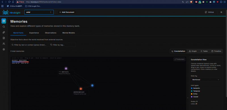Reload the page
227x110 pixels.
pyautogui.click(x=9, y=2)
